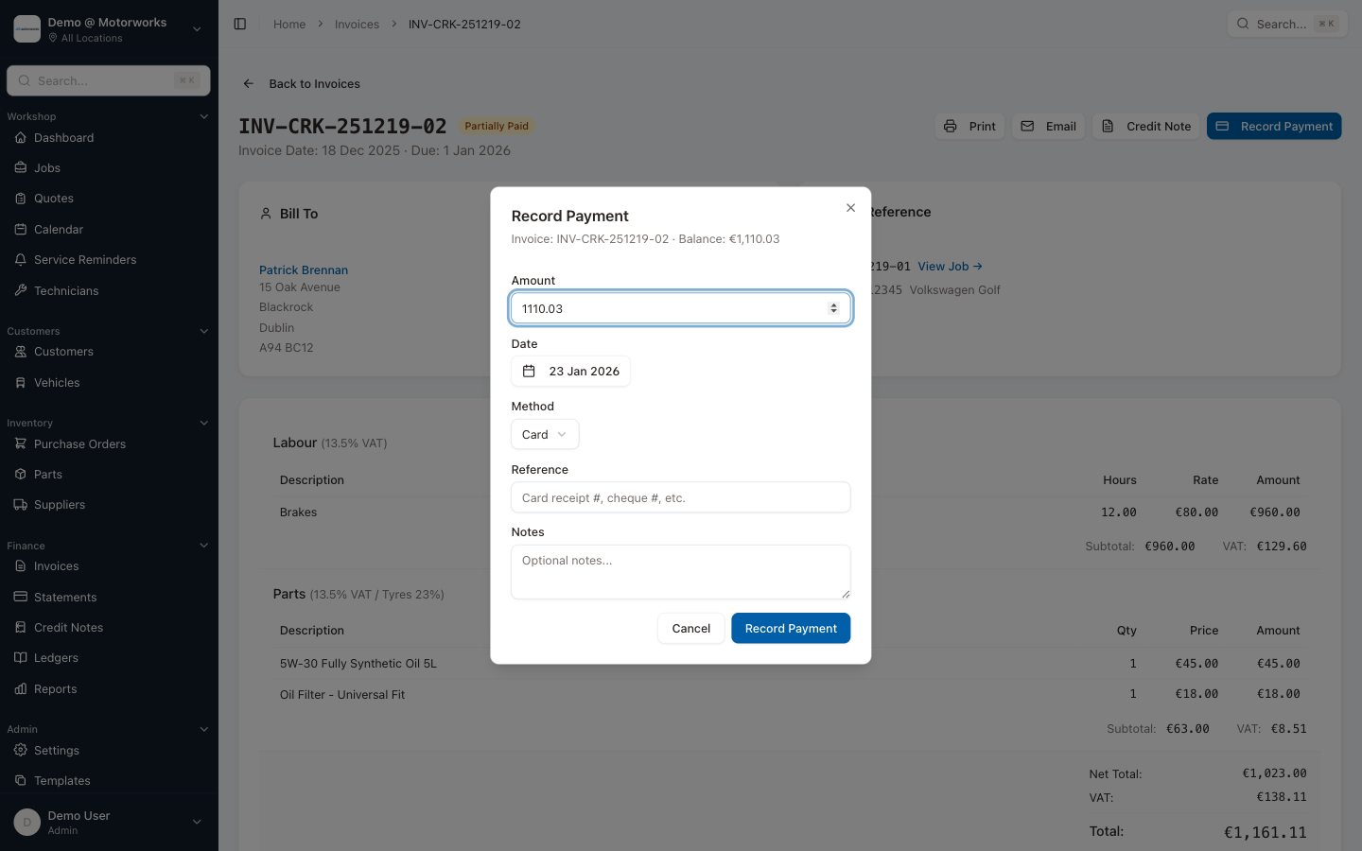Click the Record Payment button in dialog
1362x851 pixels.
(x=791, y=628)
